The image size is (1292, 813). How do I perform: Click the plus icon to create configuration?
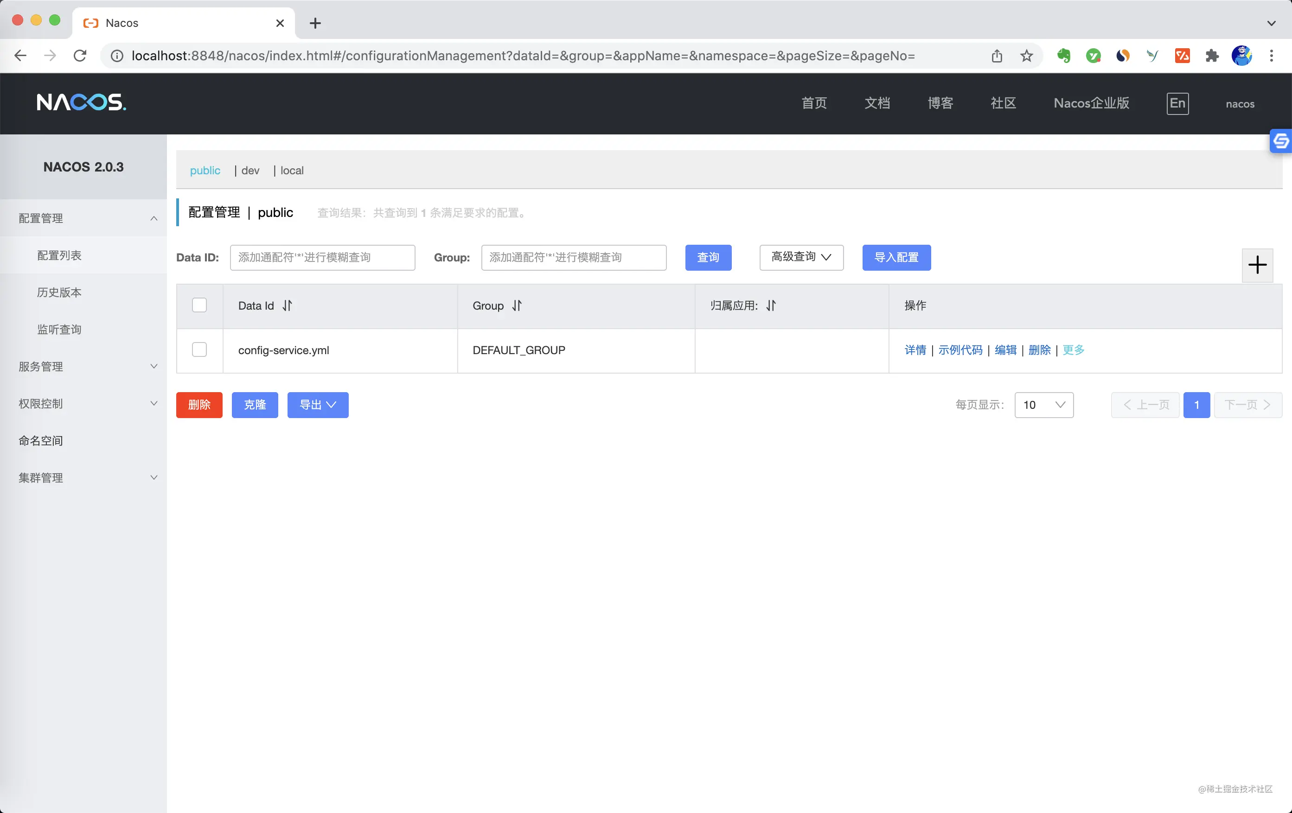(1257, 264)
